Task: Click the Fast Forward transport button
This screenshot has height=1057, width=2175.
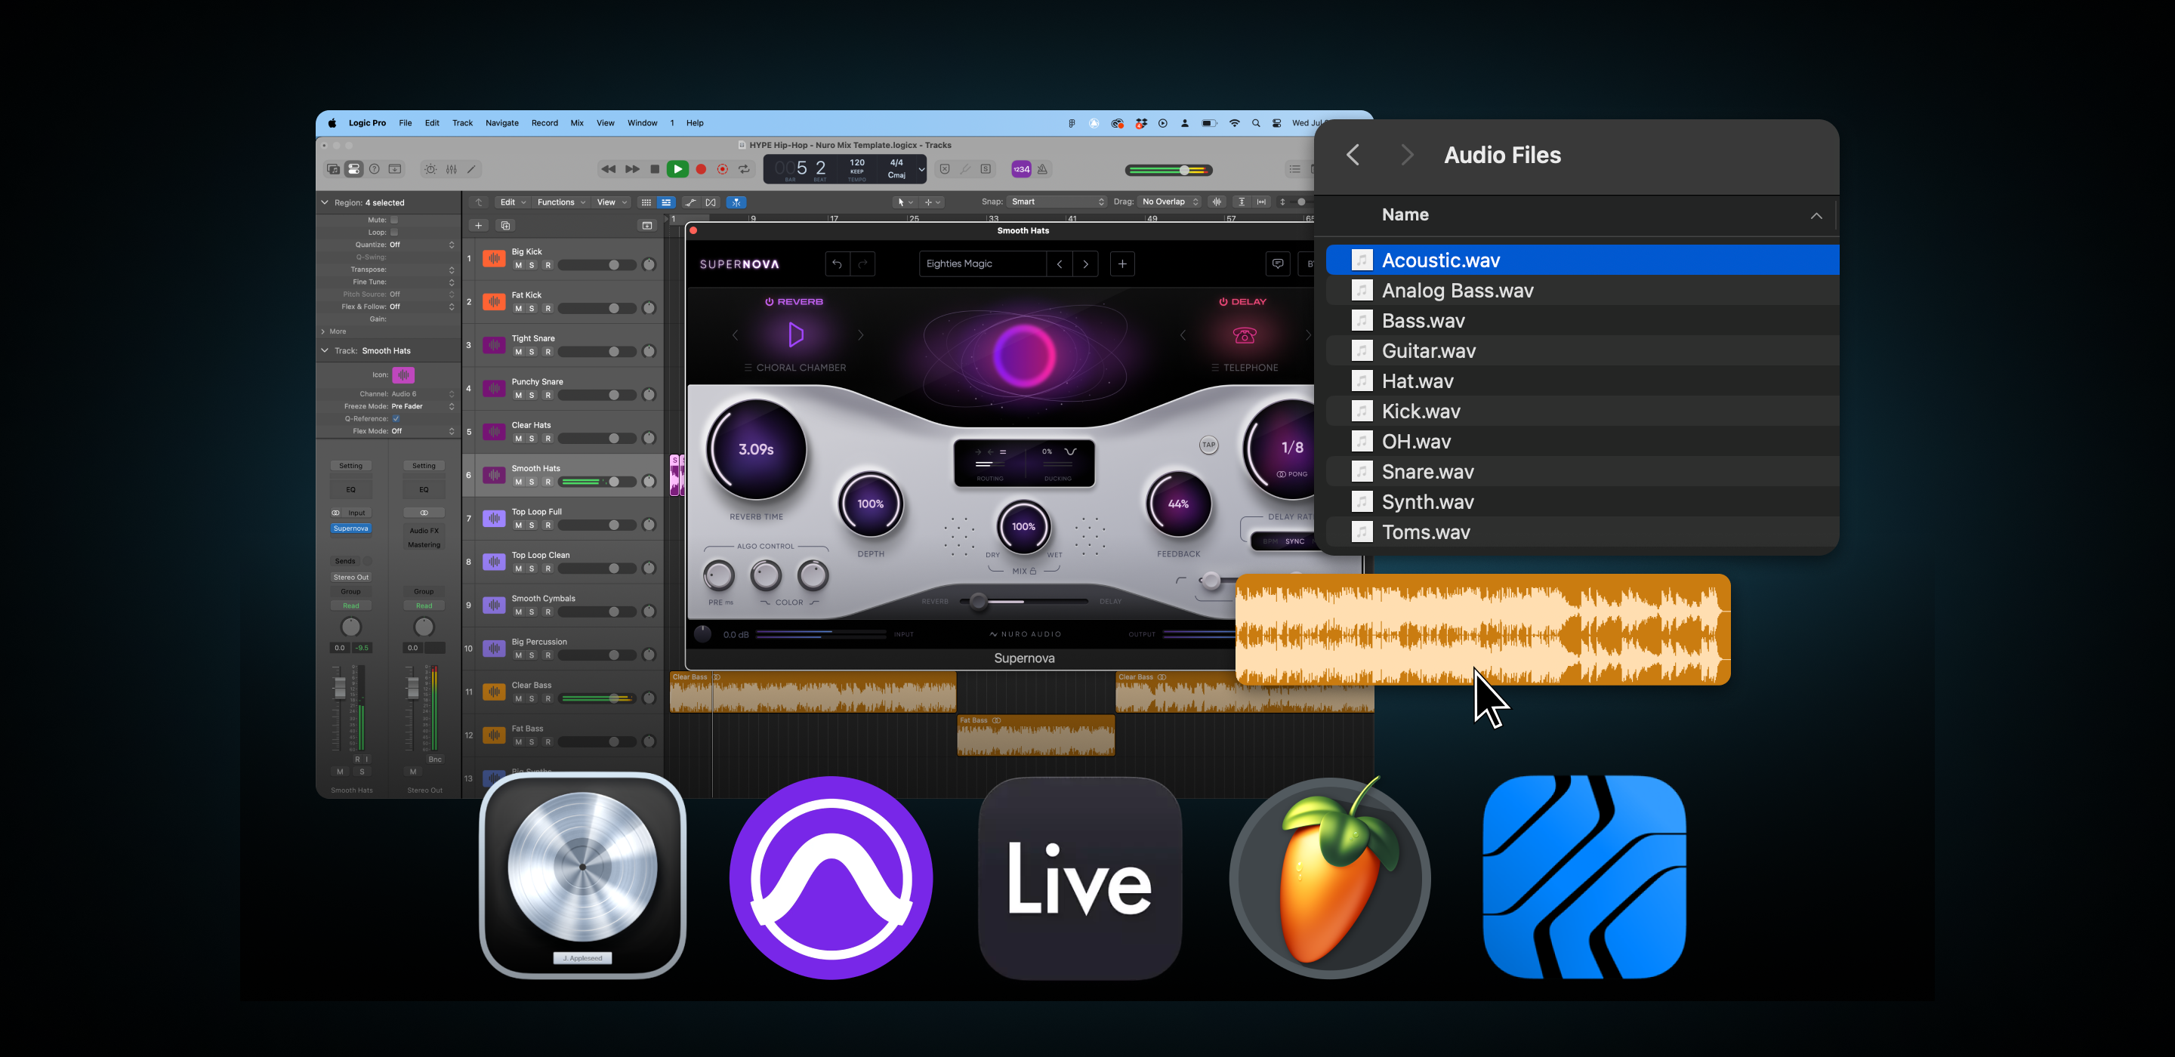Action: coord(631,169)
